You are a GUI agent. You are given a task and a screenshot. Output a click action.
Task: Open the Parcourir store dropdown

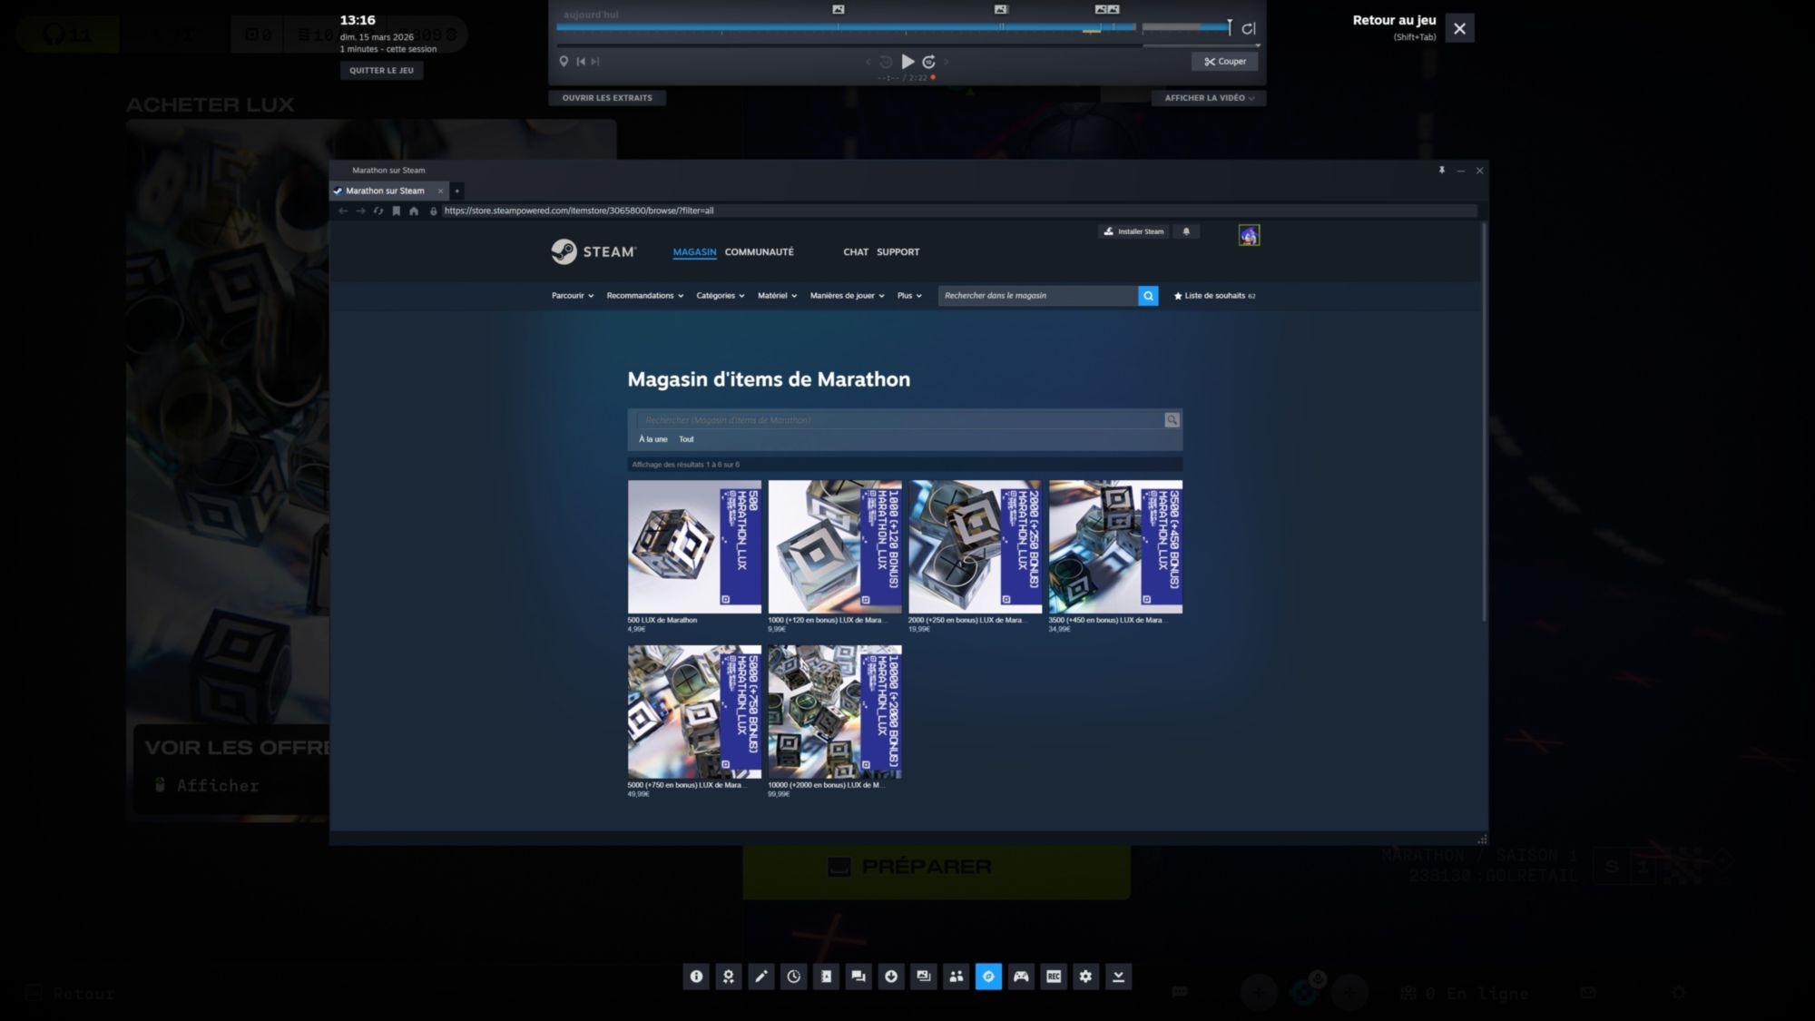pos(572,296)
